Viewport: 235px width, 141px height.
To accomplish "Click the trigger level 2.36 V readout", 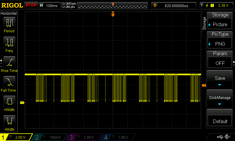I will pyautogui.click(x=223, y=6).
